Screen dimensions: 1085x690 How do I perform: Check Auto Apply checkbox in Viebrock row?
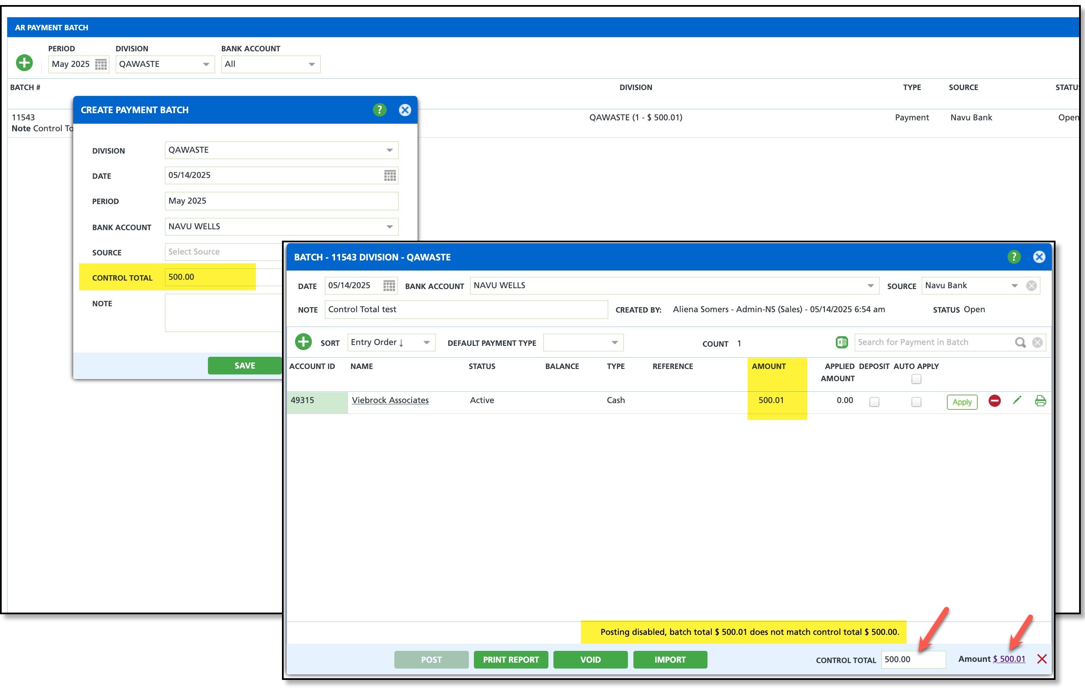click(x=916, y=402)
